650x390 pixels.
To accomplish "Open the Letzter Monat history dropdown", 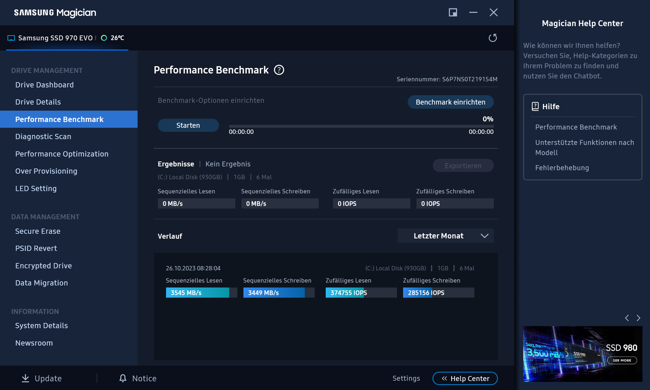I will point(439,236).
